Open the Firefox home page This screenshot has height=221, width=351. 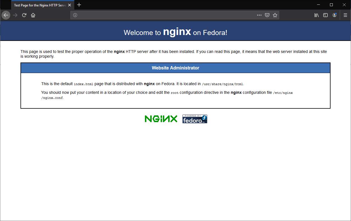coord(33,15)
